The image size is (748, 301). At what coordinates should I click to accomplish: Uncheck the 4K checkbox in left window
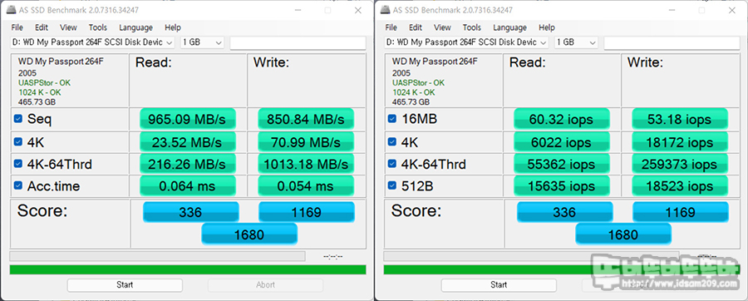[18, 141]
